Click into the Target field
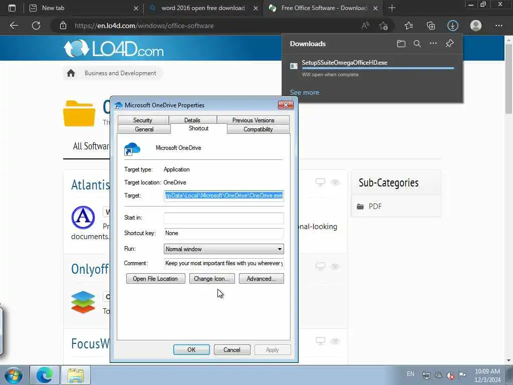Viewport: 513px width, 385px height. click(224, 196)
